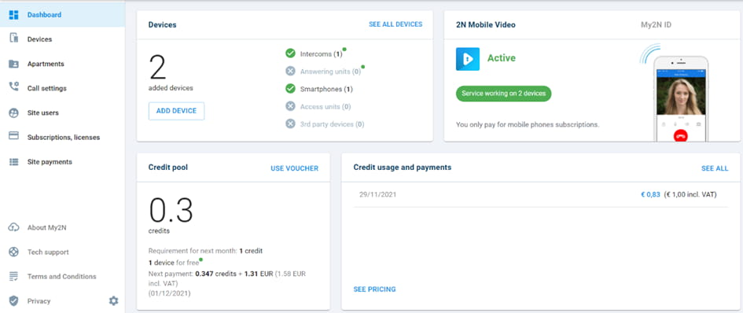Click the green check beside Intercoms
The image size is (743, 313).
290,53
